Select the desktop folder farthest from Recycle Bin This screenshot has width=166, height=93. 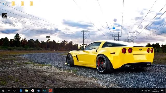pyautogui.click(x=31, y=4)
